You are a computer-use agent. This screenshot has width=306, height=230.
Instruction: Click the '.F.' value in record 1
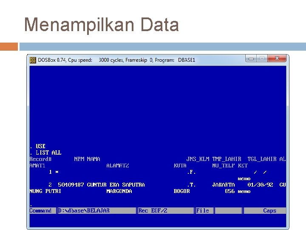click(191, 172)
